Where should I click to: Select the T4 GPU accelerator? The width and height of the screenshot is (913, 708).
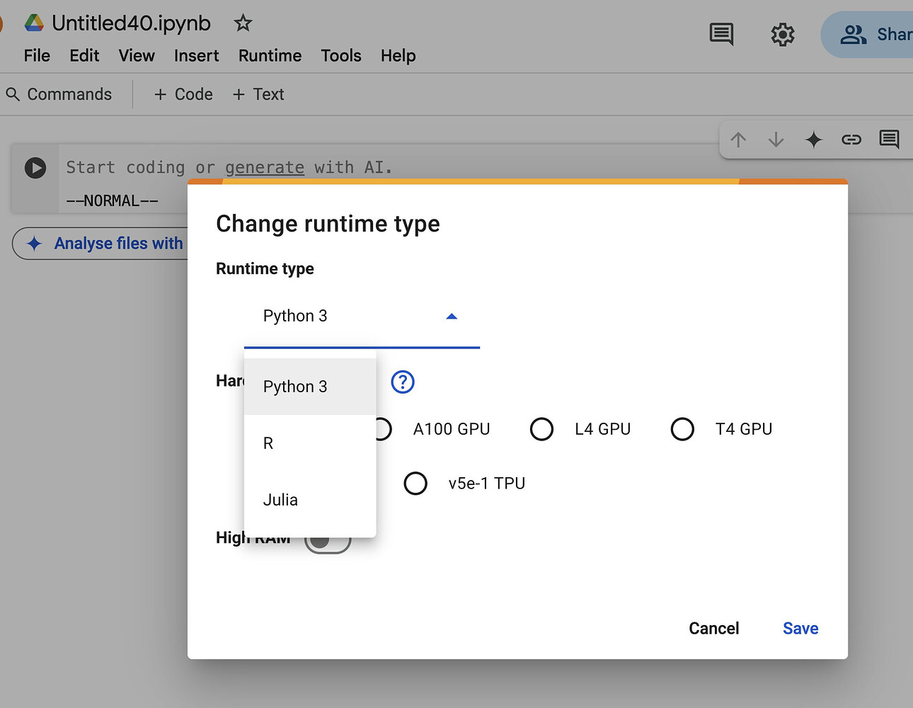click(x=682, y=428)
